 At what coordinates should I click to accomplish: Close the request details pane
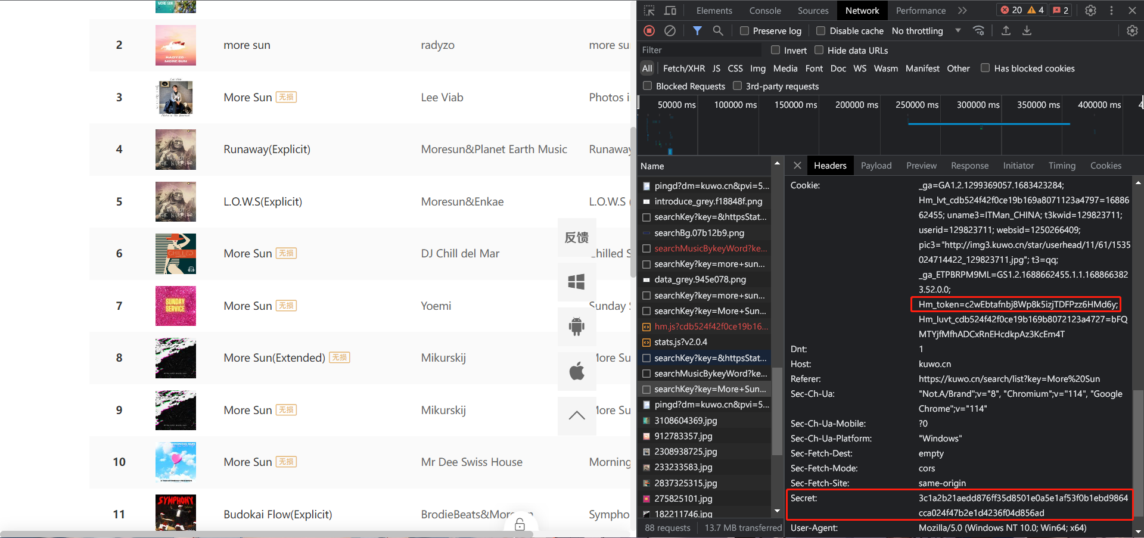797,166
